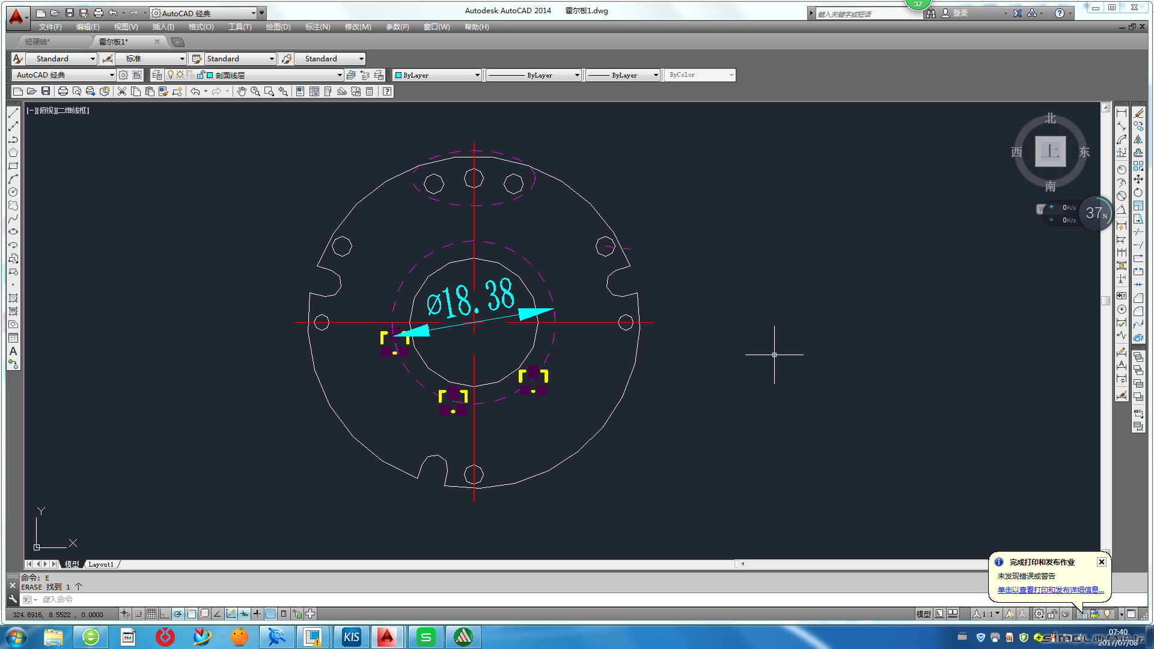Open the text style Standard dropdown
Image resolution: width=1154 pixels, height=649 pixels.
(61, 59)
